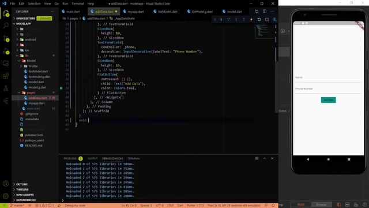The width and height of the screenshot is (369, 208).
Task: Click Step Out in debug toolbar
Action: click(243, 20)
